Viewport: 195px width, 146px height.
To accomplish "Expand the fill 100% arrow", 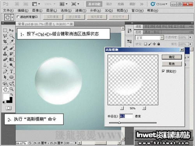I will pyautogui.click(x=190, y=44).
